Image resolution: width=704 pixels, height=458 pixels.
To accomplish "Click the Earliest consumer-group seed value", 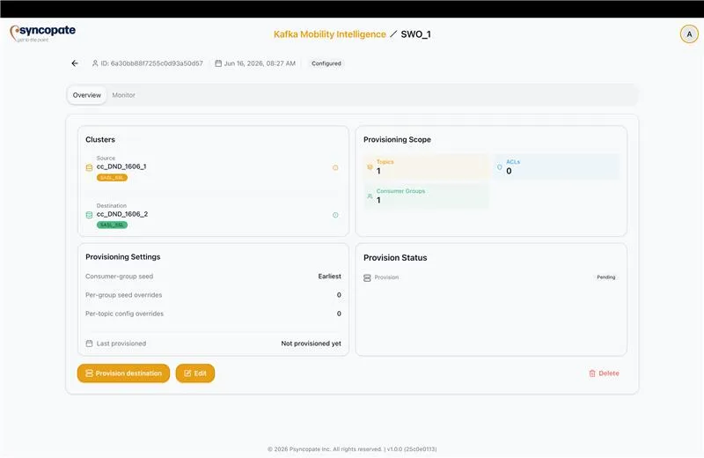I will click(x=329, y=276).
